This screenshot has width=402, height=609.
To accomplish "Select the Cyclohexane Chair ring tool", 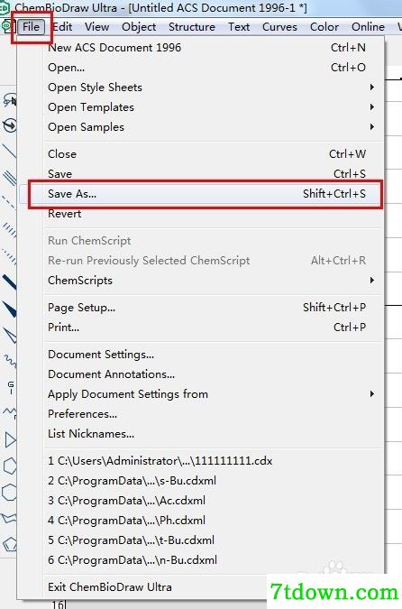I will 9,518.
